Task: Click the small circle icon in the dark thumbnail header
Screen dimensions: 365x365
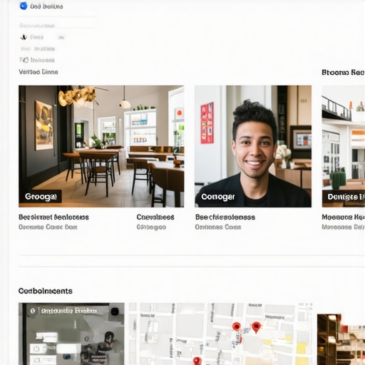Action: point(33,311)
